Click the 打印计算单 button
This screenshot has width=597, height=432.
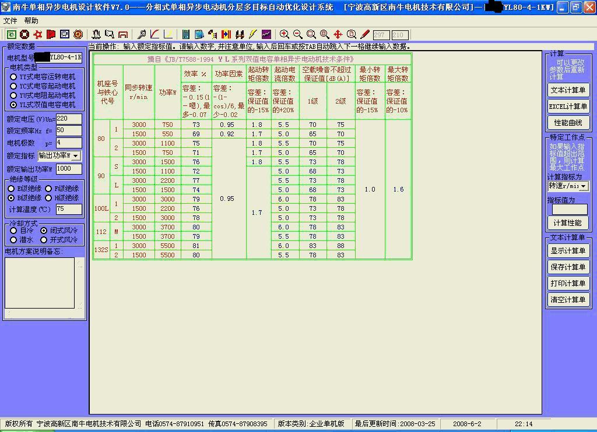pos(568,284)
